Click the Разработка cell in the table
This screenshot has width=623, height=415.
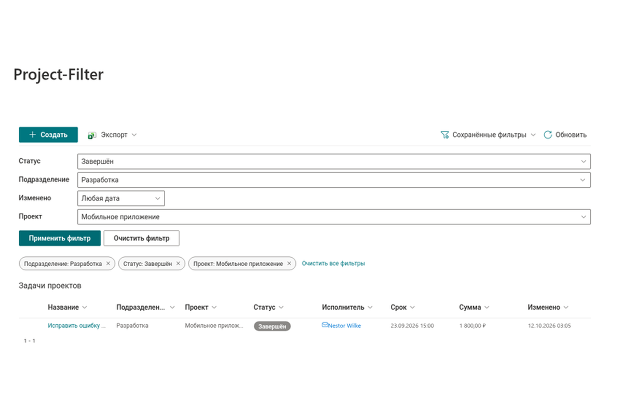(x=132, y=326)
